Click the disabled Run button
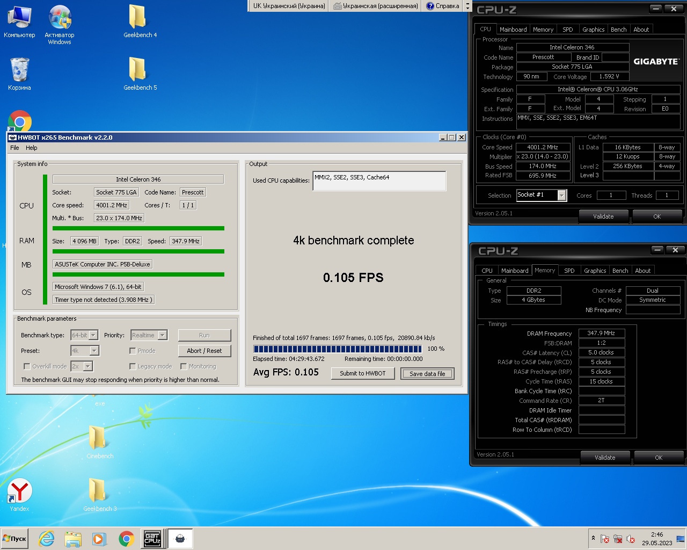This screenshot has height=550, width=687. (x=204, y=335)
